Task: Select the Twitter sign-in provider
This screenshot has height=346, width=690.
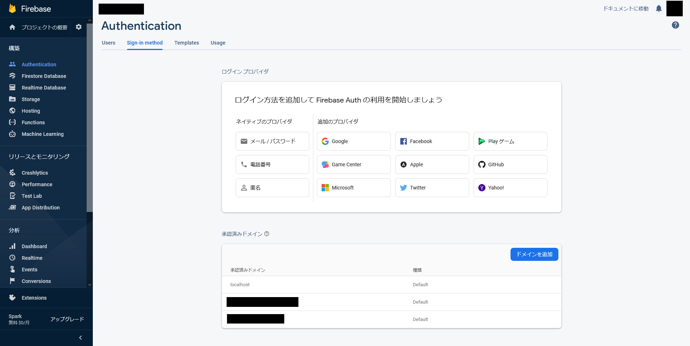Action: [431, 188]
